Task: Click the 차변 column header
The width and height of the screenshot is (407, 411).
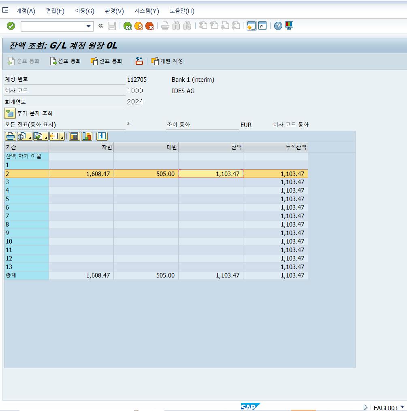Action: [81, 147]
